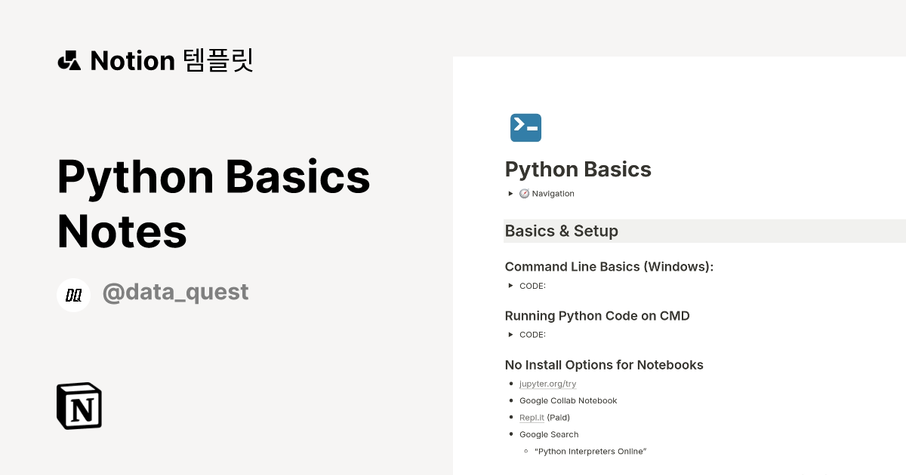Click the quoted text Python Interpreters Online
The height and width of the screenshot is (475, 906).
pyautogui.click(x=590, y=451)
